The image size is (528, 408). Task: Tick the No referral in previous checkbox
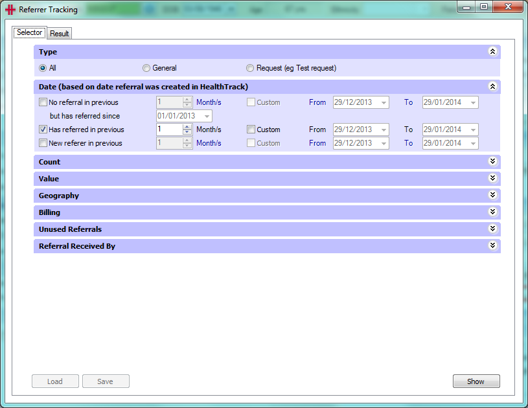coord(43,102)
